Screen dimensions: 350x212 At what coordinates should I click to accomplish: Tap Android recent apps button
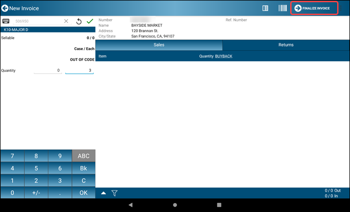click(219, 205)
